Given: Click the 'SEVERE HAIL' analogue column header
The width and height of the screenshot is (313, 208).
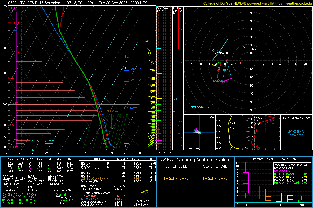Looking at the screenshot, I should tap(215, 166).
